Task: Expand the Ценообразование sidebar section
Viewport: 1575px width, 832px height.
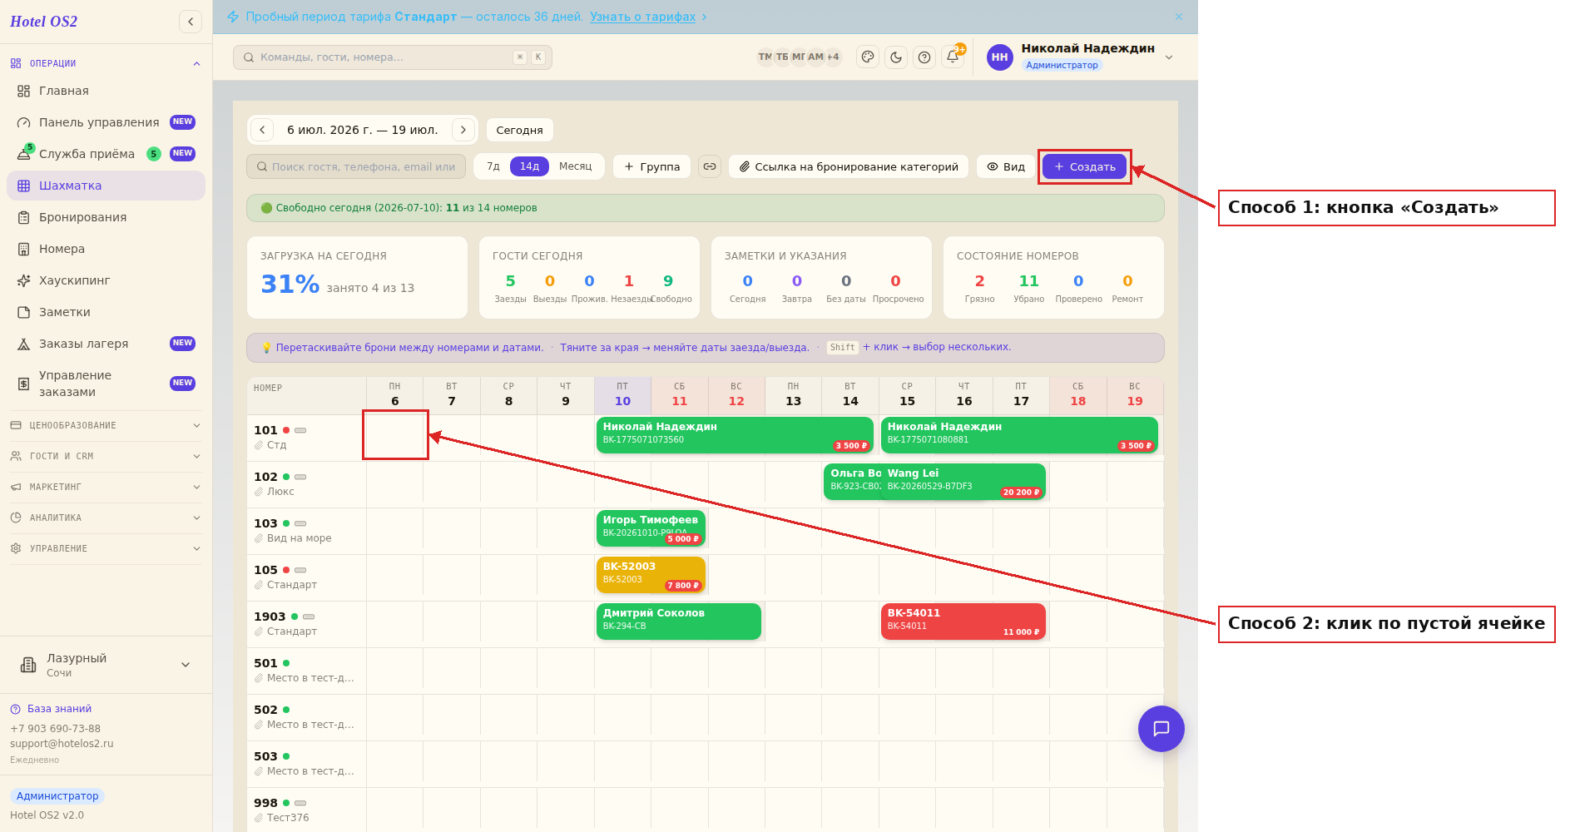Action: 106,425
